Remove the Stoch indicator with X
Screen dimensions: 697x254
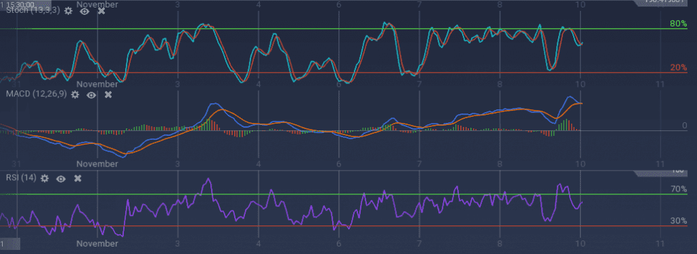tap(101, 11)
